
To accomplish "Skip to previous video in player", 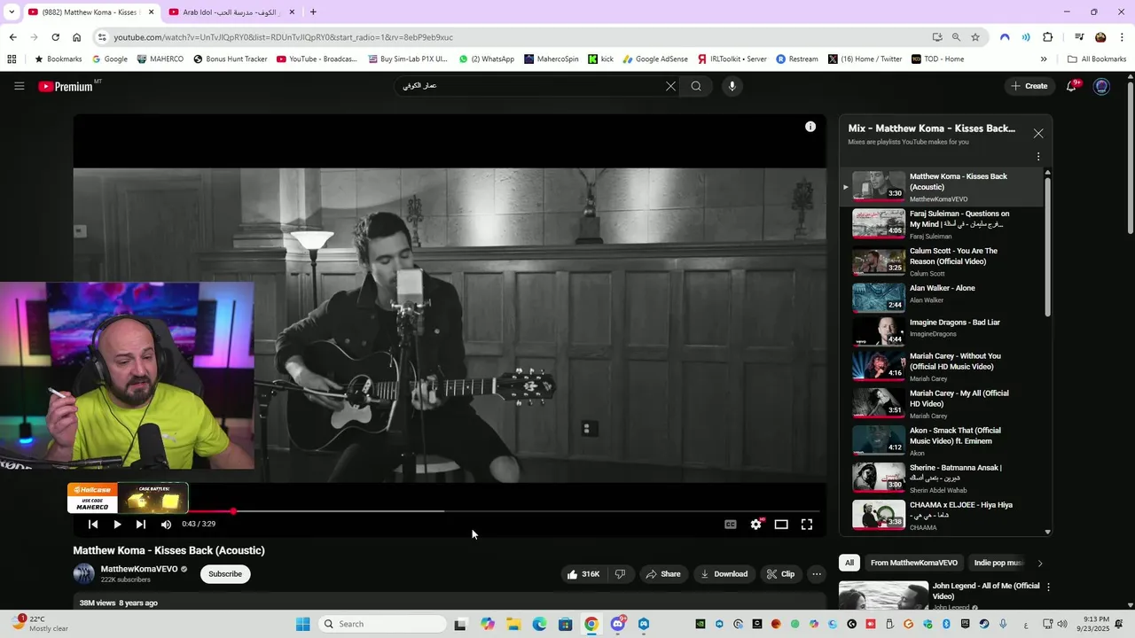I will click(93, 525).
